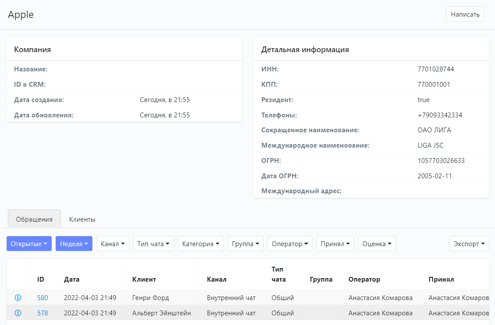Click operator Анастасия Комарова in row 578

tap(380, 313)
